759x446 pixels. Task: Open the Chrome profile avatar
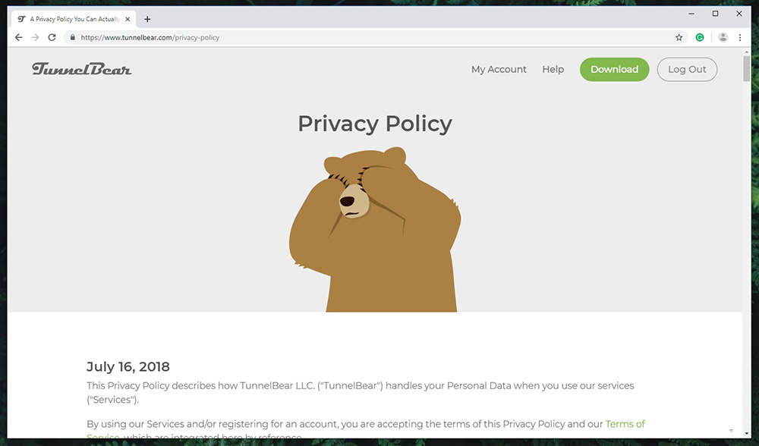pos(723,37)
